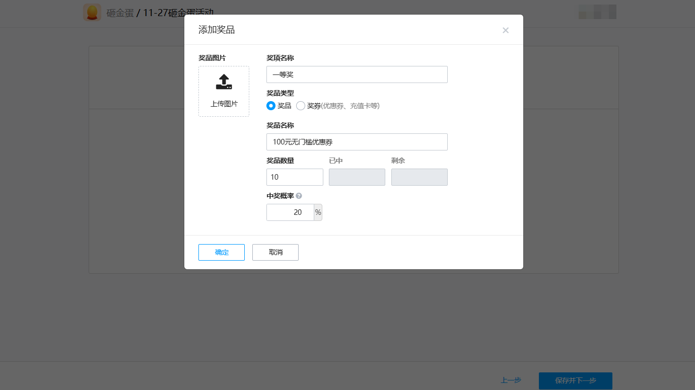Click the % suffix beside probability
This screenshot has width=695, height=390.
coord(318,212)
